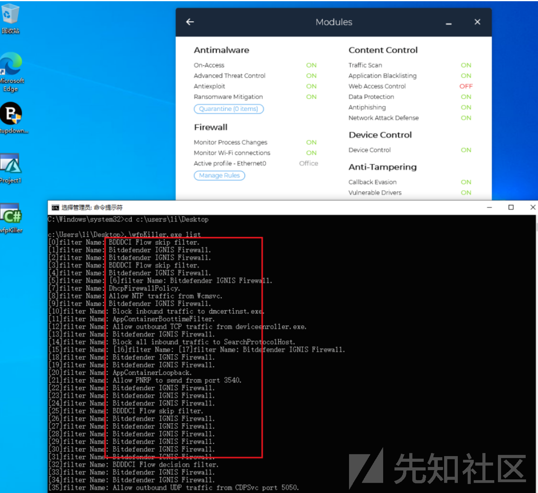The height and width of the screenshot is (493, 538).
Task: Open the Project1 desktop icon
Action: (x=11, y=168)
